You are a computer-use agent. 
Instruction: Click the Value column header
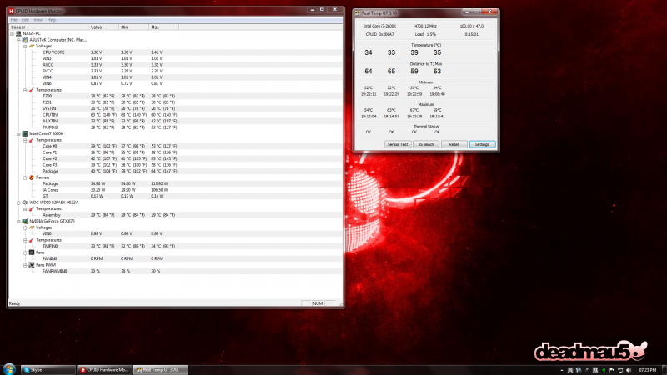tap(103, 27)
